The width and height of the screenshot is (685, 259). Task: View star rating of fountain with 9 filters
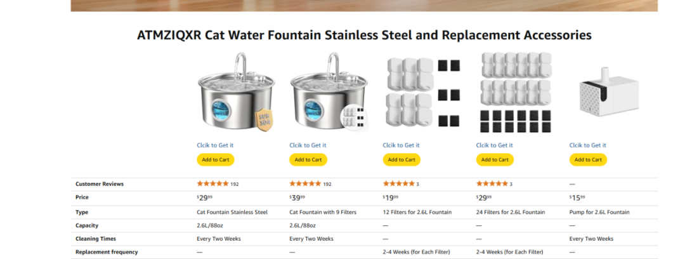305,184
